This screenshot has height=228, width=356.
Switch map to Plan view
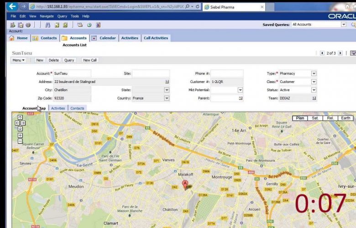300,118
